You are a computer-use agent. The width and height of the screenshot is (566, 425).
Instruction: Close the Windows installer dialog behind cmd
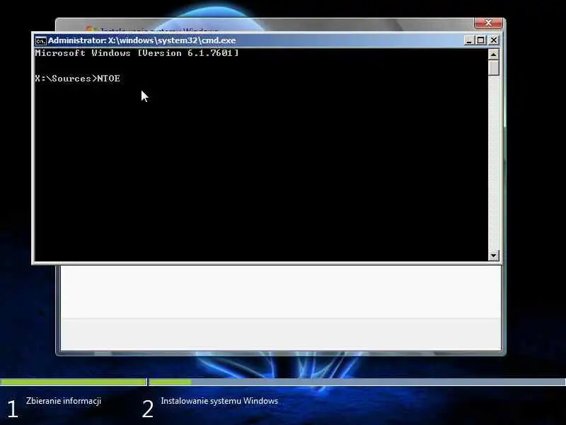(x=488, y=23)
